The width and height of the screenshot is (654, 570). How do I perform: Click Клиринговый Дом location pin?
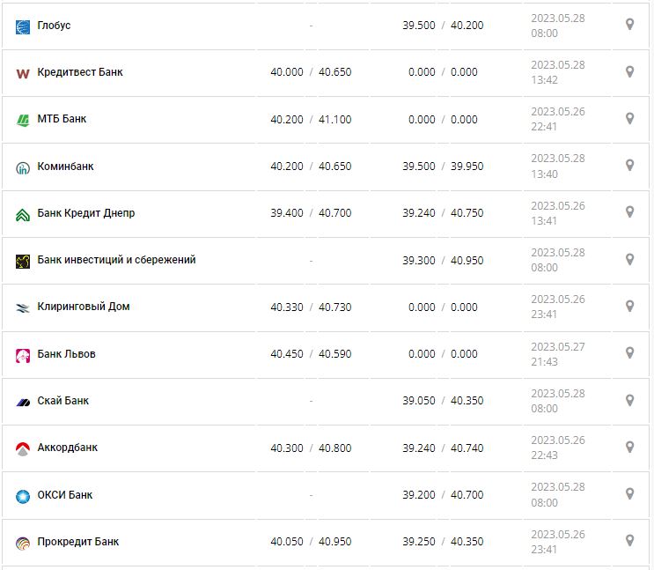tap(629, 306)
